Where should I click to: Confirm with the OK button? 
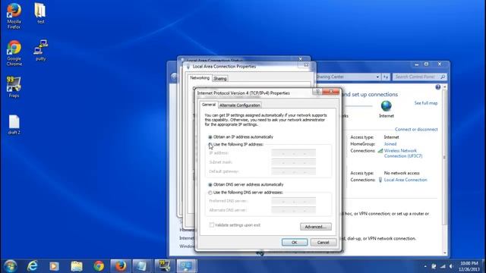(295, 243)
